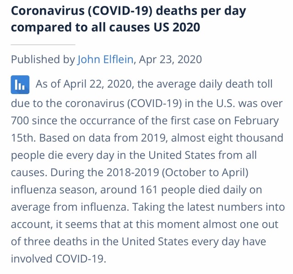The image size is (293, 274).
Task: Click the "Apr 23, 2020" publication date
Action: click(170, 60)
